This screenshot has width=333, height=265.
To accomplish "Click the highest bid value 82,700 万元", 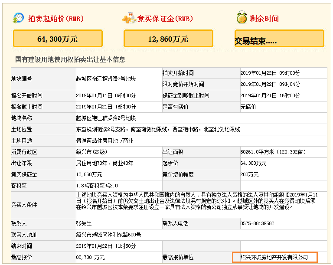I will click(x=90, y=257).
